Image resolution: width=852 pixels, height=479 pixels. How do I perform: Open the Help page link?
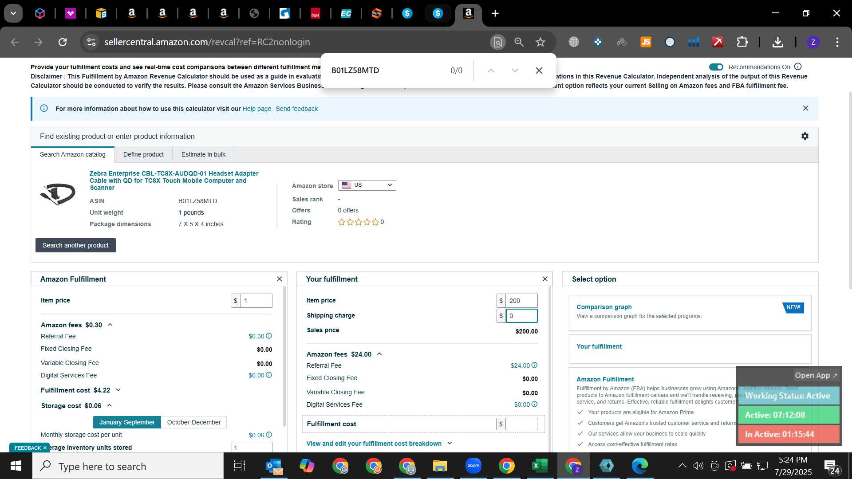(256, 109)
